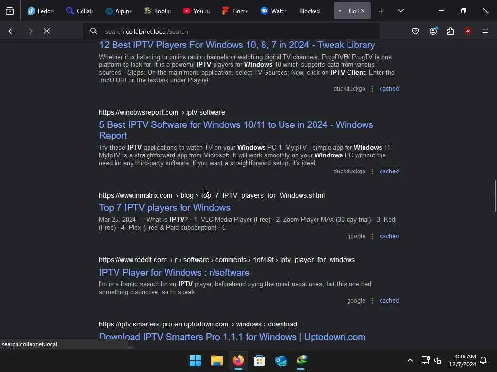Image resolution: width=497 pixels, height=372 pixels.
Task: Open cached link for the reddit result
Action: click(389, 301)
